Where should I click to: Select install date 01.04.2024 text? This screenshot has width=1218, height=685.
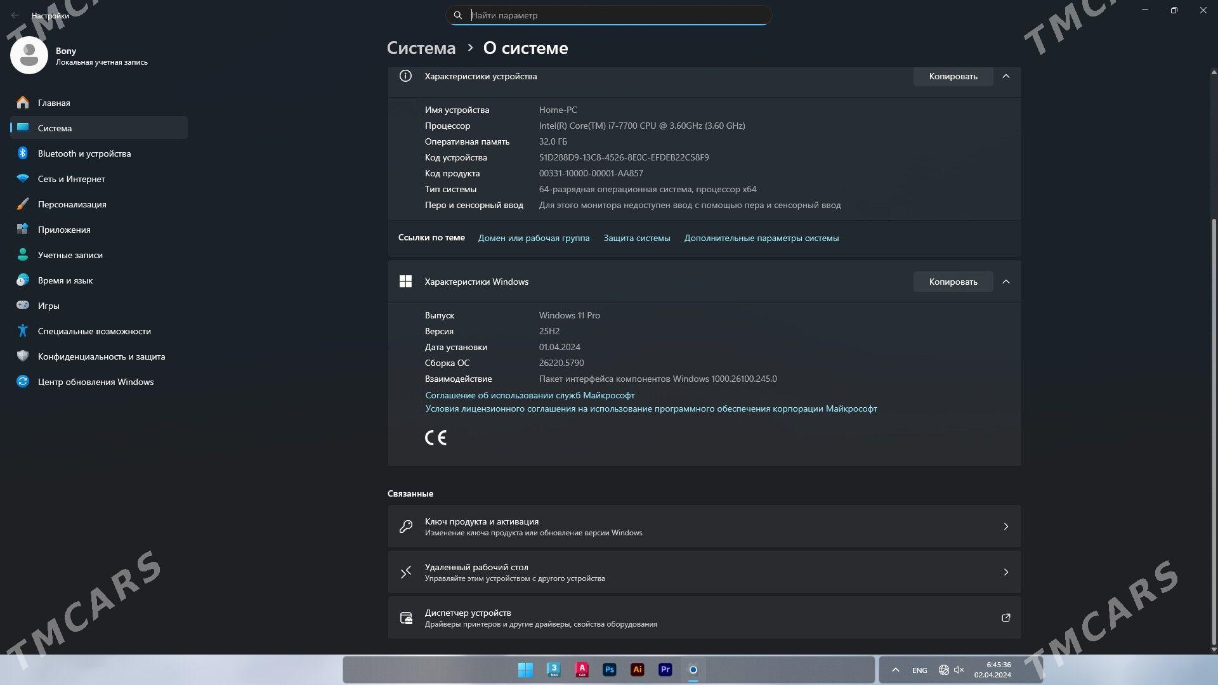pyautogui.click(x=560, y=347)
